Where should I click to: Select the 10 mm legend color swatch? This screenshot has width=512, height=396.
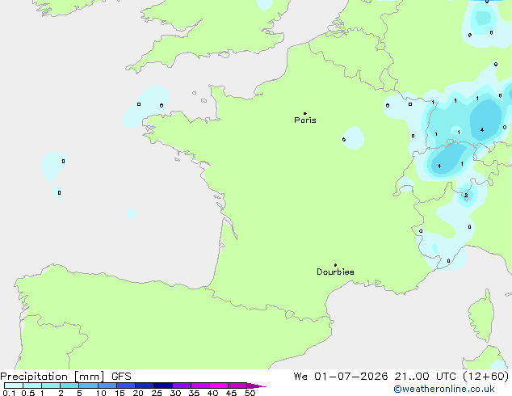coord(107,385)
